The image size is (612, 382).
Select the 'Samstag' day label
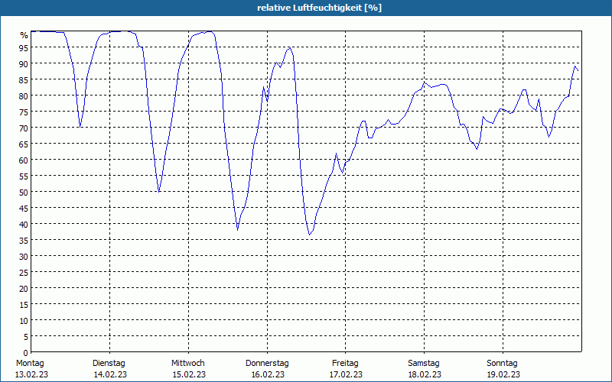(x=424, y=363)
